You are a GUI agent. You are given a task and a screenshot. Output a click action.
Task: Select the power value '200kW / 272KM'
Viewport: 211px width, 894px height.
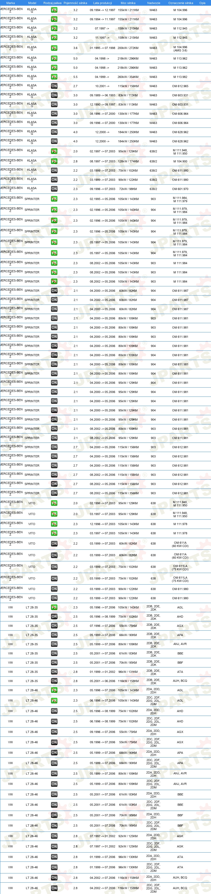(x=128, y=48)
